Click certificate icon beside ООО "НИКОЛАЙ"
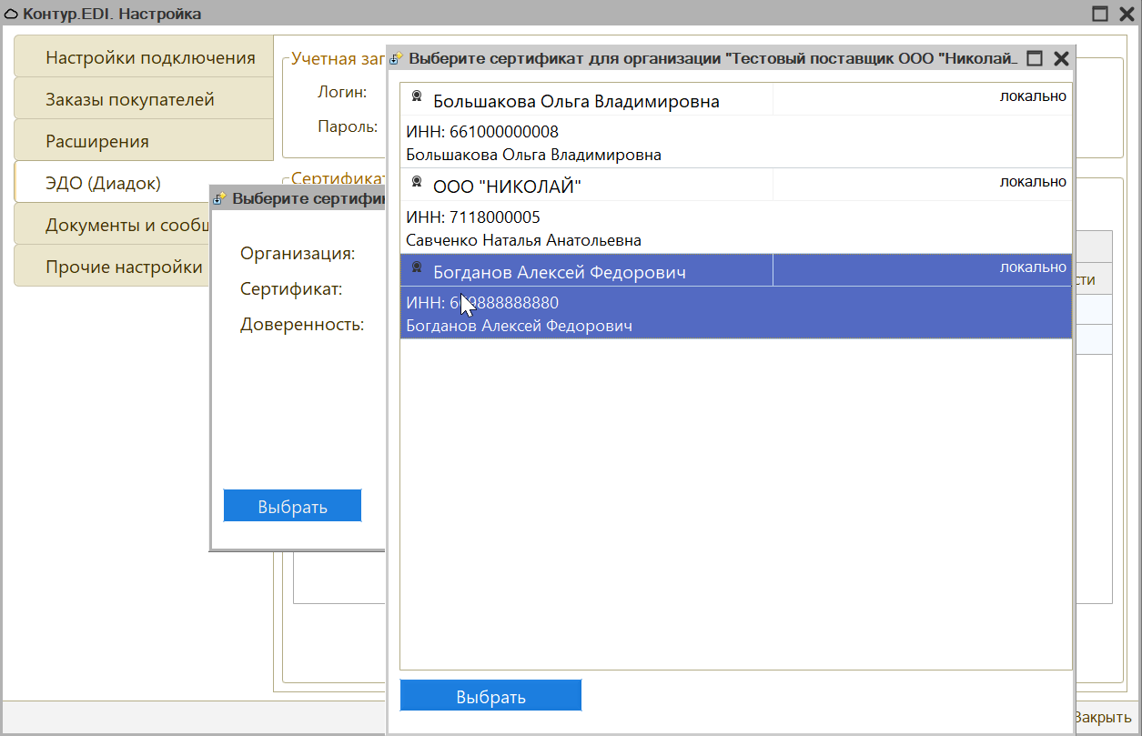 coord(417,182)
